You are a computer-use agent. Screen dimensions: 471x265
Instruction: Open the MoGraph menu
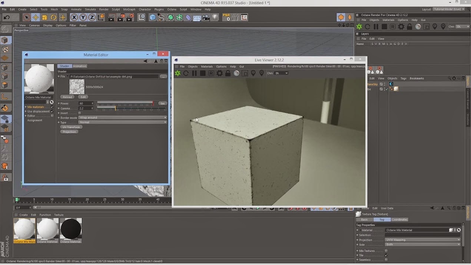tap(129, 9)
